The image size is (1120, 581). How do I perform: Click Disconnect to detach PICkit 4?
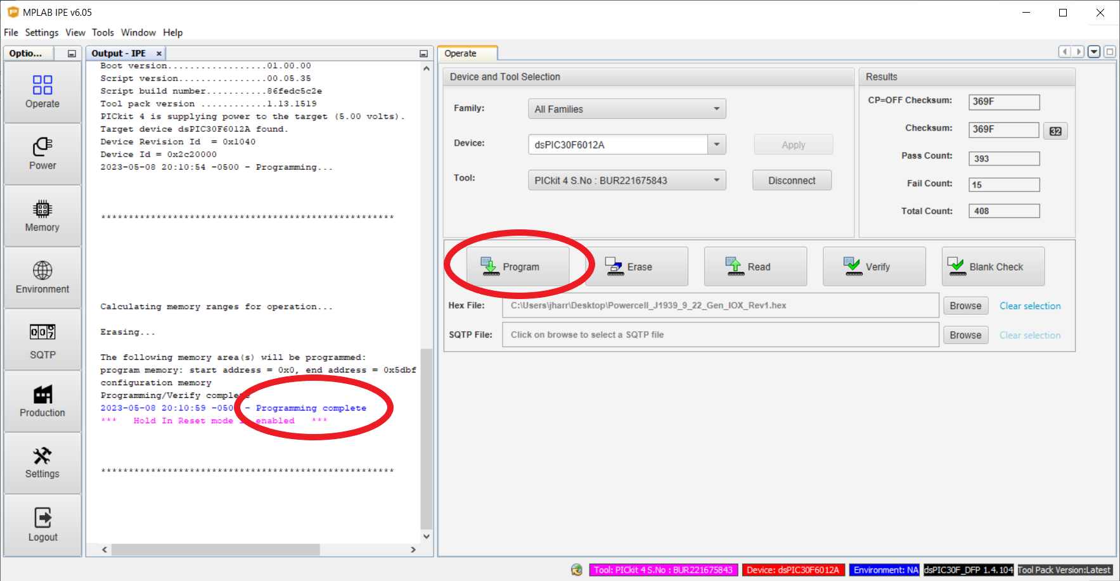pyautogui.click(x=792, y=181)
